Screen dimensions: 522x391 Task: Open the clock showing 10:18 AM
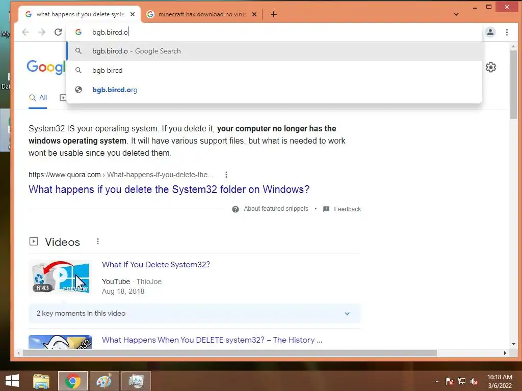coord(500,381)
